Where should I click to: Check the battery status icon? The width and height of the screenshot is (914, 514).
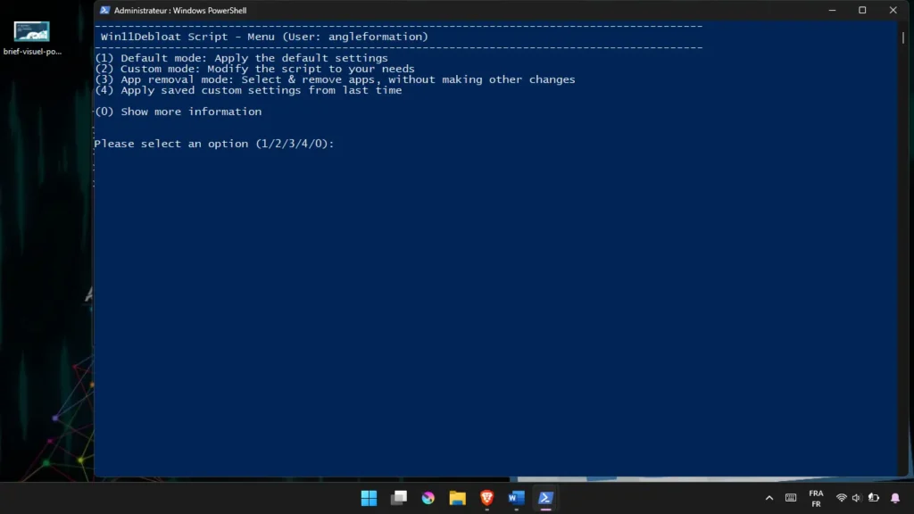(873, 498)
